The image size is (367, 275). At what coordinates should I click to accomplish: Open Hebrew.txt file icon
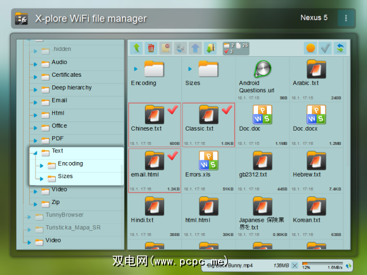coord(316,160)
